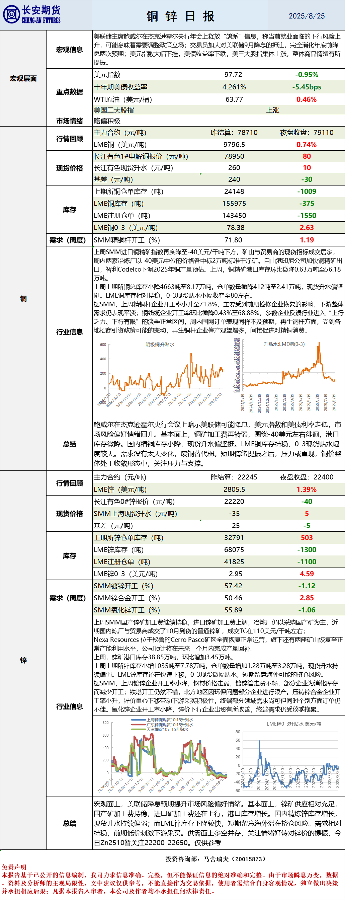
Task: Click the -0.95% dollar index change
Action: coord(307,74)
